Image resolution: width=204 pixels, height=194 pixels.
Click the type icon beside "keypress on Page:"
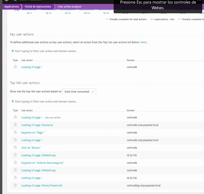[x=15, y=133]
